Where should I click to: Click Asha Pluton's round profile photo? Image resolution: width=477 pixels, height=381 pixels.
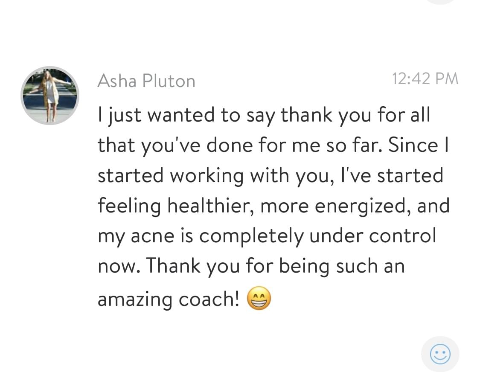point(50,96)
